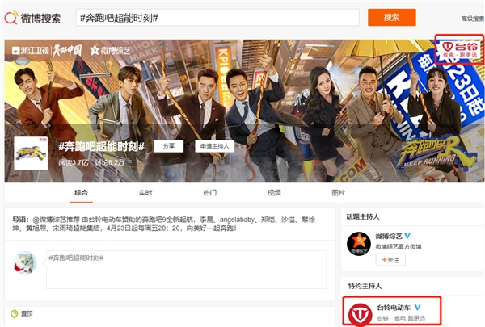The image size is (485, 327).
Task: Click the 申请主持人 button
Action: (214, 146)
